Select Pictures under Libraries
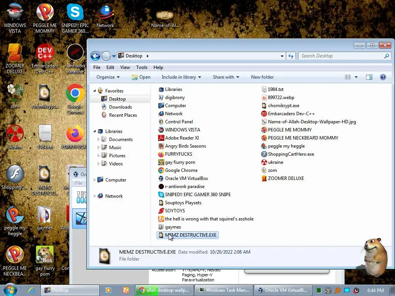Viewport: 395px width, 296px height. tap(117, 156)
